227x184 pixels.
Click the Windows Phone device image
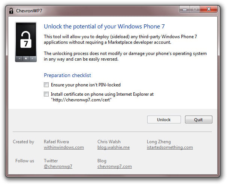pyautogui.click(x=26, y=42)
